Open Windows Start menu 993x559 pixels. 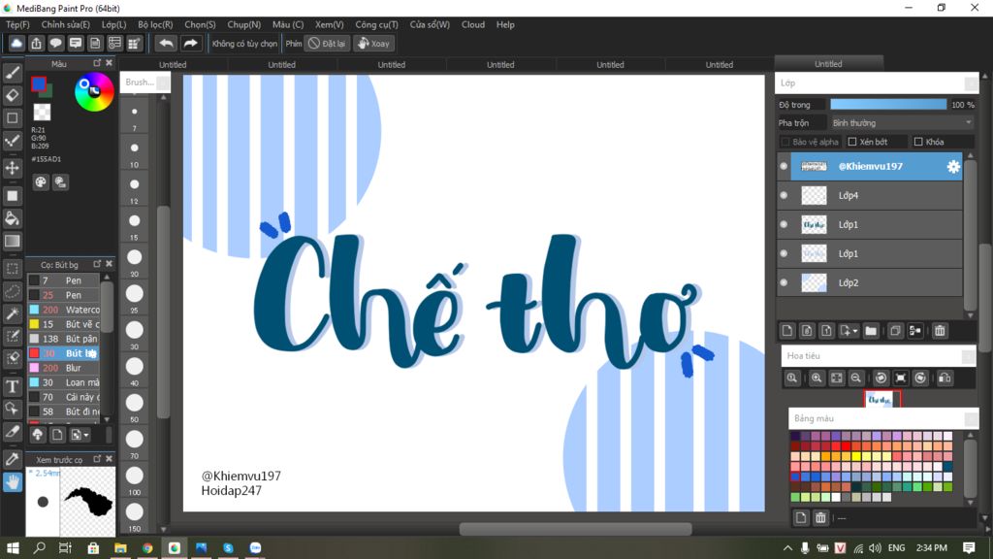pos(13,547)
